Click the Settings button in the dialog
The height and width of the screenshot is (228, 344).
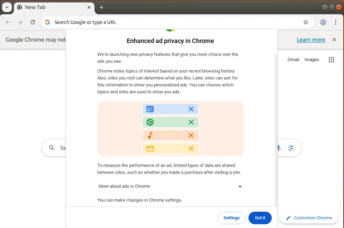(x=231, y=218)
